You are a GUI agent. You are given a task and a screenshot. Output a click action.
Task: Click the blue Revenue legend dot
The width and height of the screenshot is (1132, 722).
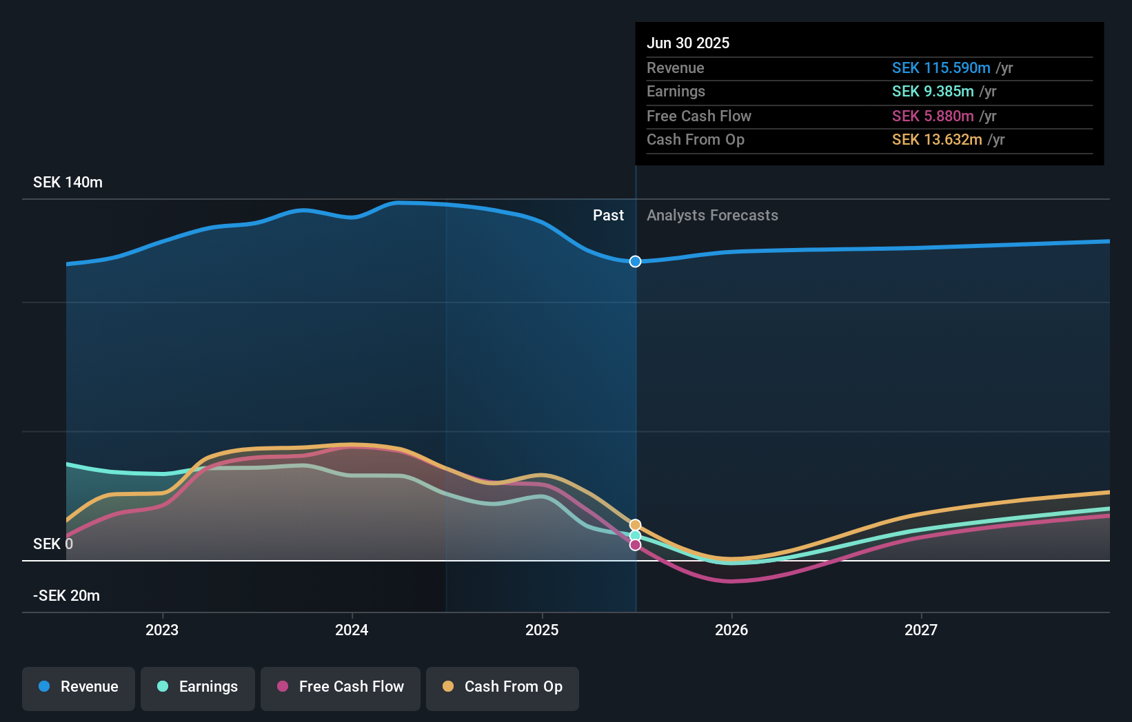[x=45, y=687]
